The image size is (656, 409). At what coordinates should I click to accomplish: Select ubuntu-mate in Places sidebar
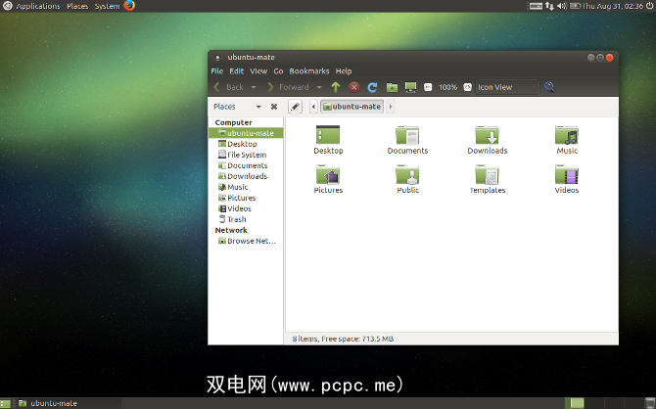(x=246, y=133)
